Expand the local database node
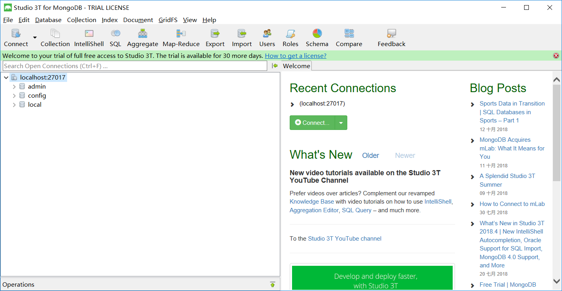This screenshot has width=562, height=291. [x=14, y=105]
